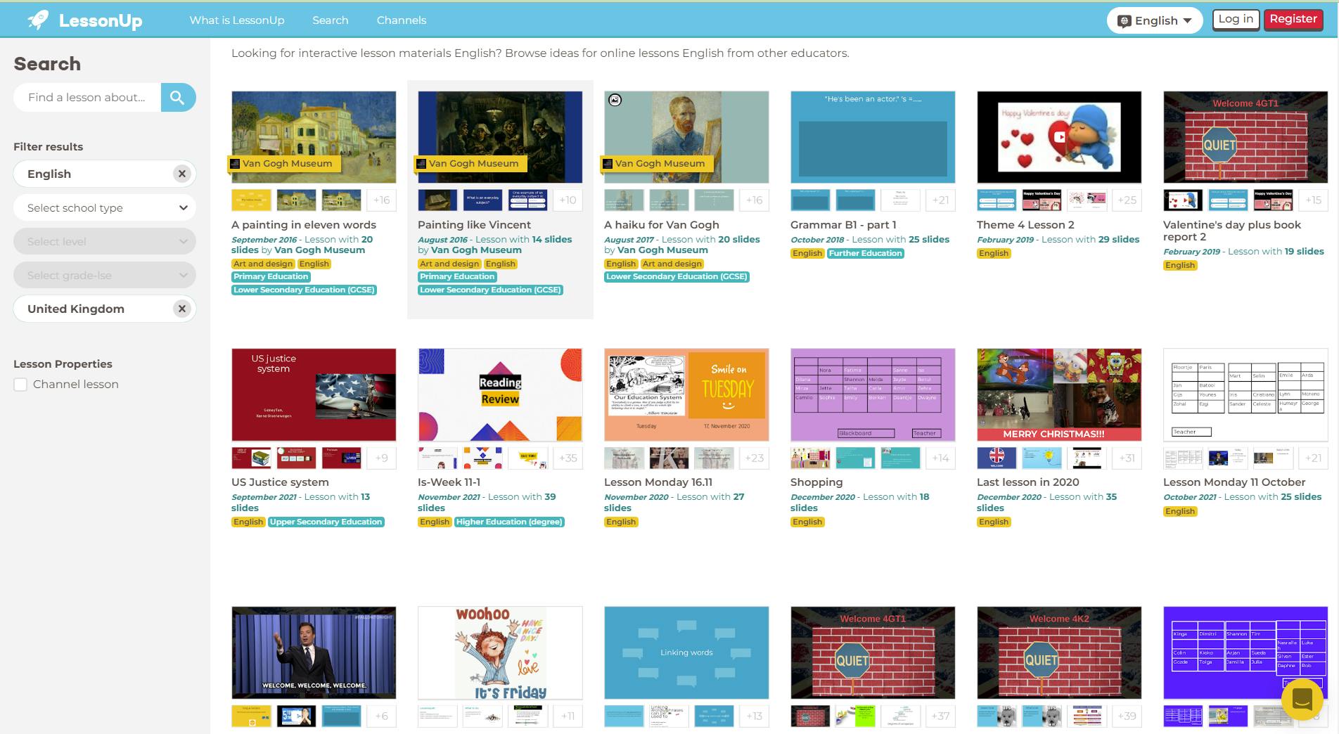Click the Linking words thumbnail
Viewport: 1339px width, 734px height.
coord(686,653)
